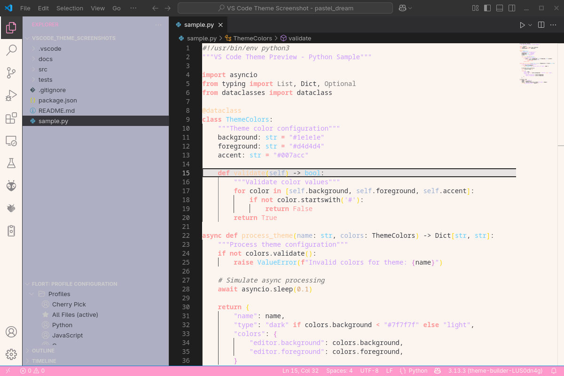Click the strawberry icon in activity bar
This screenshot has width=564, height=376.
pyautogui.click(x=11, y=208)
